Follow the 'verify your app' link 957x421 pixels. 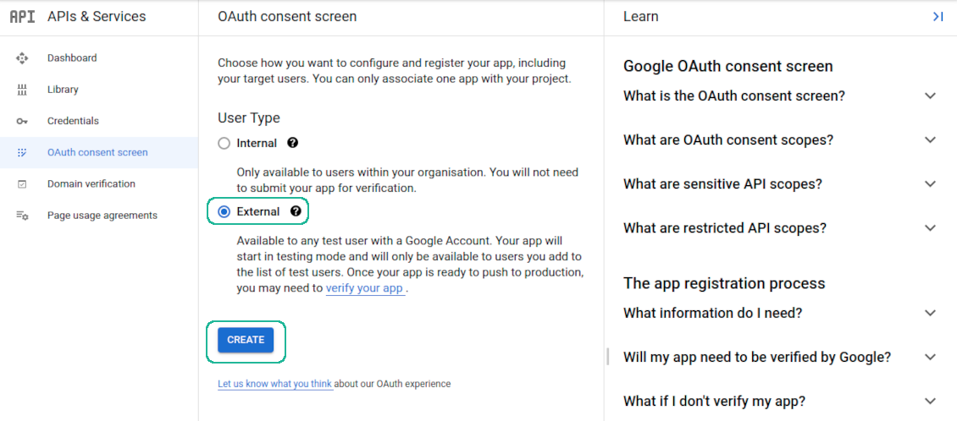coord(364,288)
